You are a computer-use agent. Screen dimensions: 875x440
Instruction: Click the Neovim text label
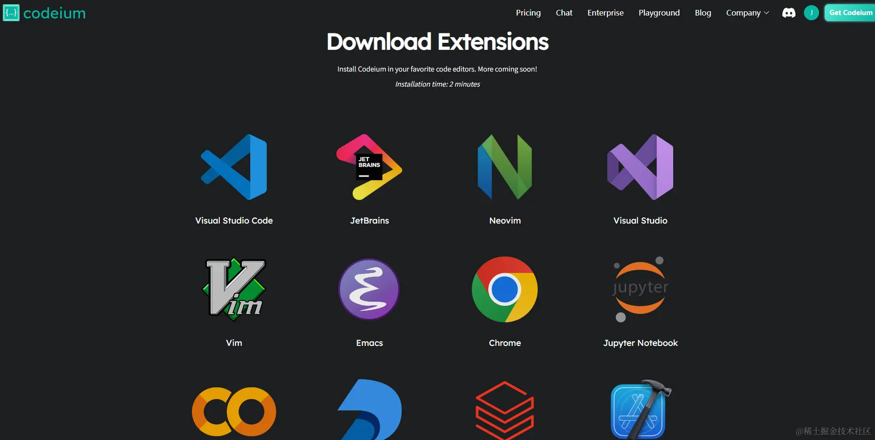click(505, 220)
